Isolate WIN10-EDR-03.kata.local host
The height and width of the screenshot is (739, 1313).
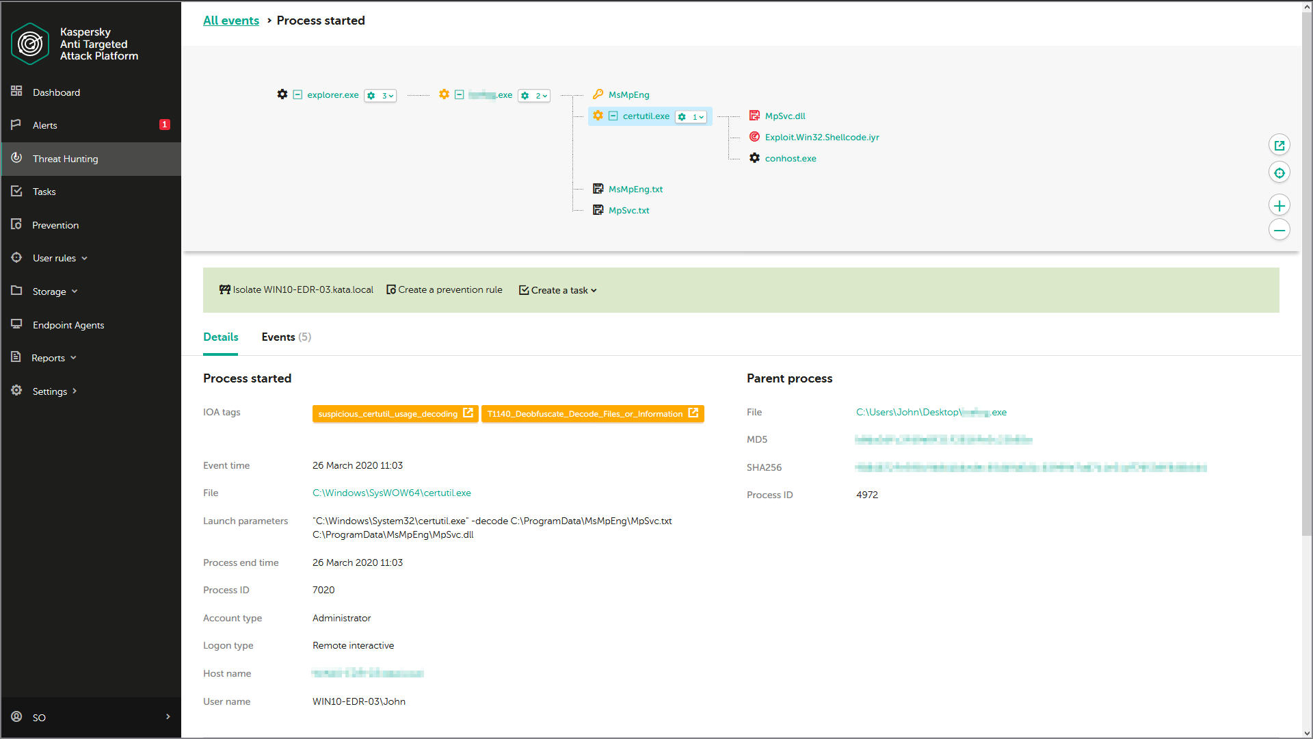[296, 290]
